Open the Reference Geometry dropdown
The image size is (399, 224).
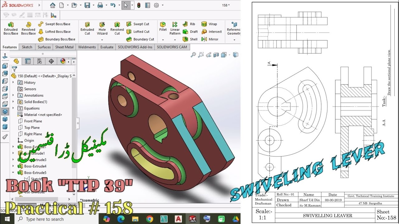[234, 40]
